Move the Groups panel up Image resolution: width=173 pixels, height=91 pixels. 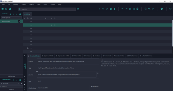coord(13,14)
